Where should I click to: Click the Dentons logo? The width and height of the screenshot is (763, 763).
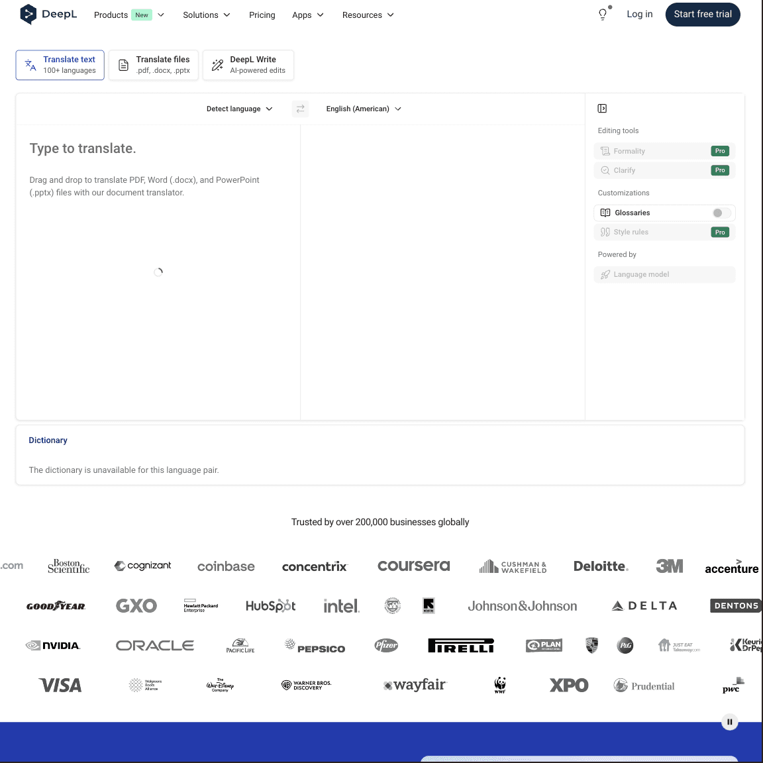click(x=736, y=606)
